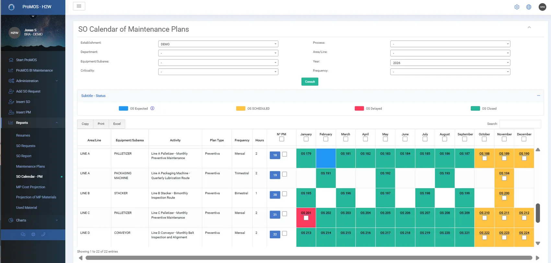
Task: Click the table's vertical scrollbar down arrow
Action: pyautogui.click(x=538, y=243)
